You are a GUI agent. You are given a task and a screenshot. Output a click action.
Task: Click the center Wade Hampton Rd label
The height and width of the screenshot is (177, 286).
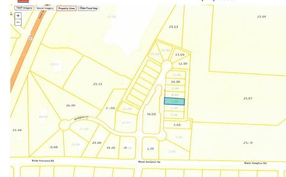pyautogui.click(x=149, y=162)
